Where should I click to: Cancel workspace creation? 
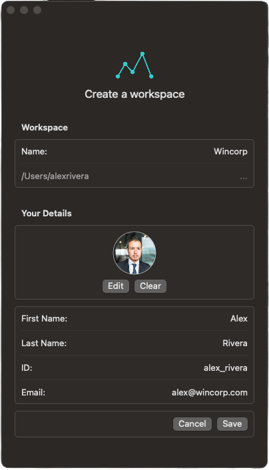point(192,424)
